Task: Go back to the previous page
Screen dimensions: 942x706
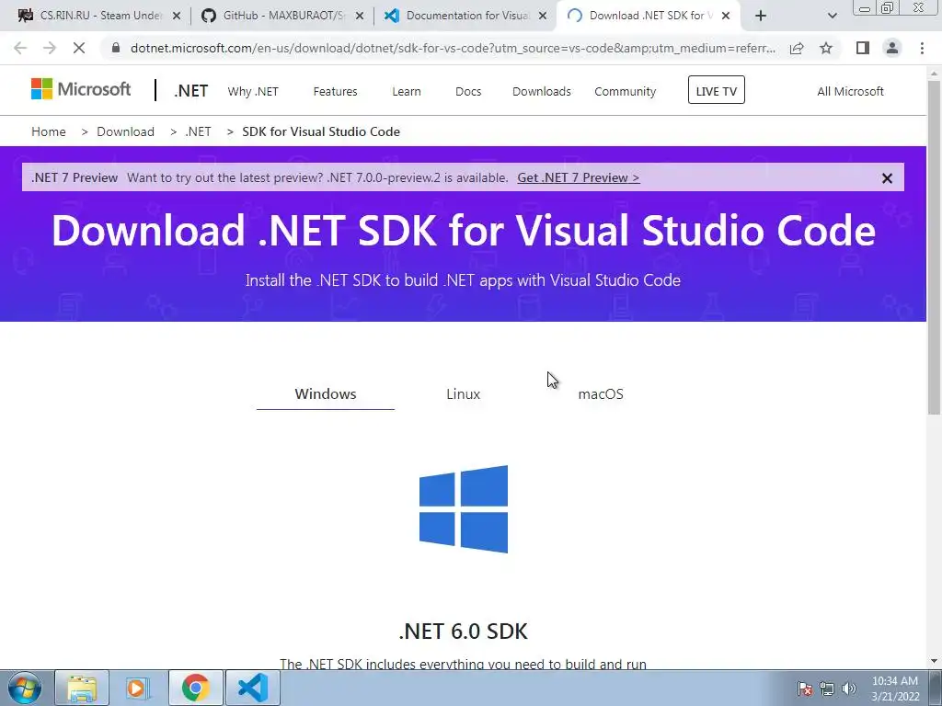Action: (20, 48)
